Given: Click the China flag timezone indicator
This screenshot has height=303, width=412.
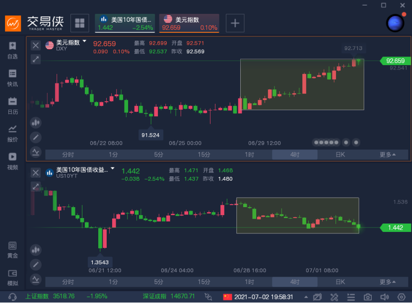Looking at the screenshot, I should [x=227, y=297].
